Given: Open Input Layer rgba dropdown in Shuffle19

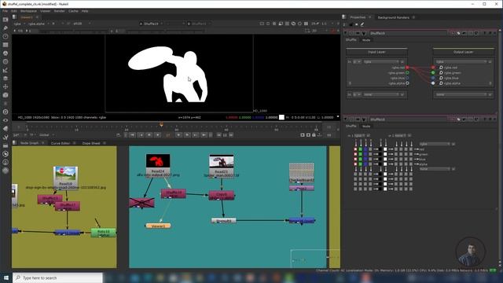Looking at the screenshot, I should (381, 61).
